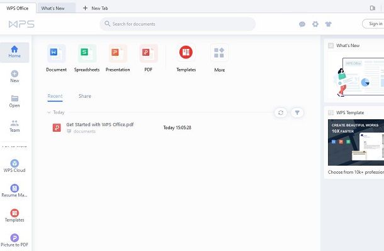
Task: Click in the Search for documents field
Action: tap(178, 24)
